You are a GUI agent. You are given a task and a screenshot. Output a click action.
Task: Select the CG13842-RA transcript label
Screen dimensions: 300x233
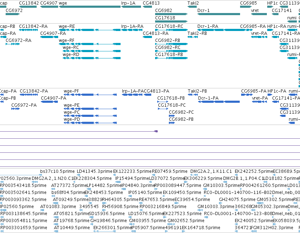pos(33,26)
